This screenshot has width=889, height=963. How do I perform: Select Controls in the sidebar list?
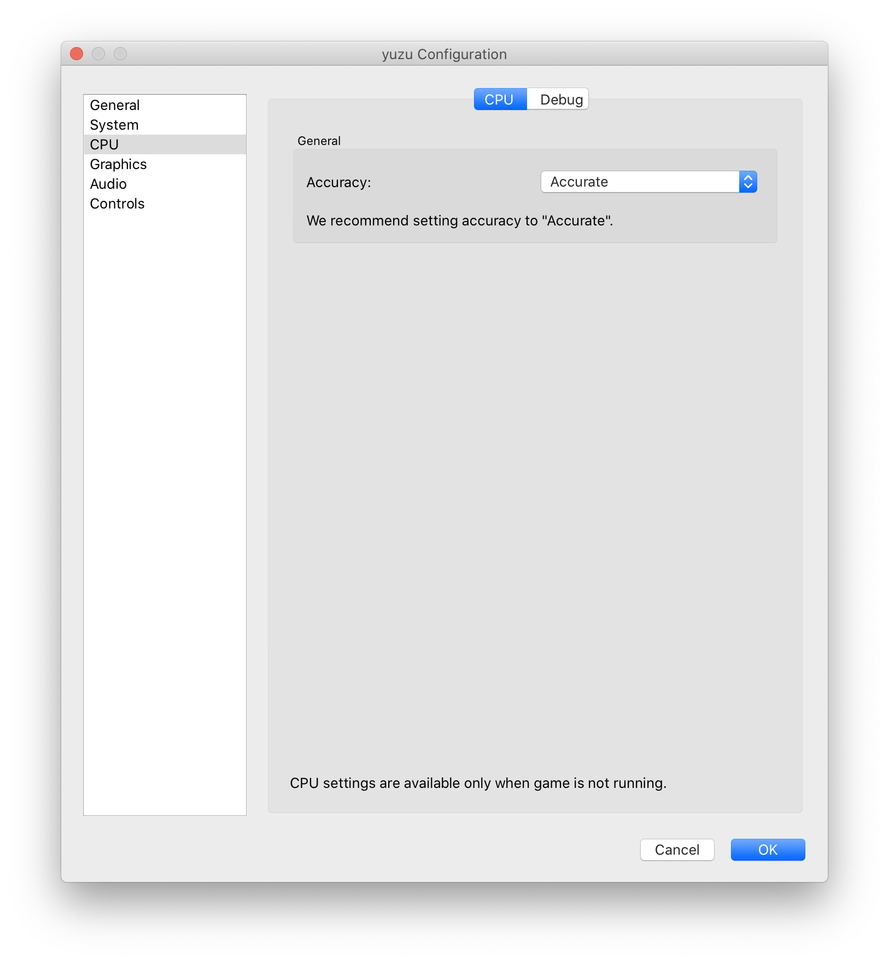(x=165, y=204)
